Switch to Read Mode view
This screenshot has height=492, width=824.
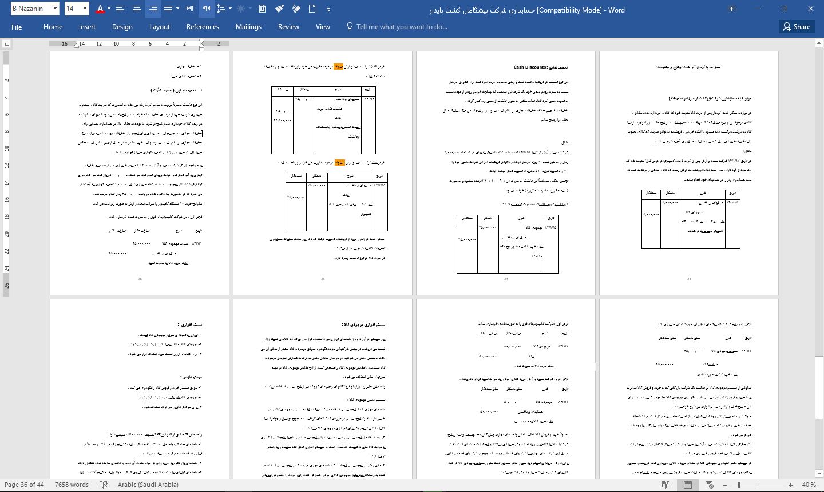(666, 485)
